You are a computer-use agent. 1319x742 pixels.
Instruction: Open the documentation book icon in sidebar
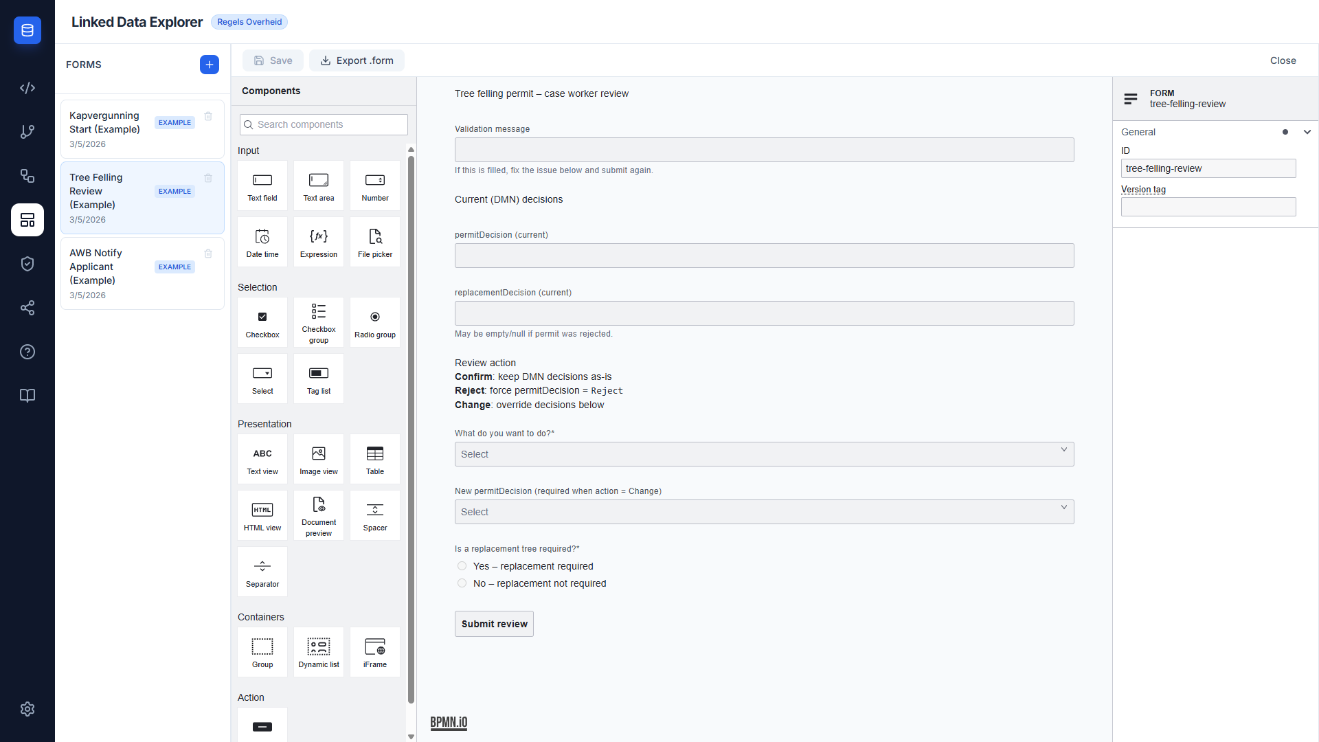click(x=27, y=396)
